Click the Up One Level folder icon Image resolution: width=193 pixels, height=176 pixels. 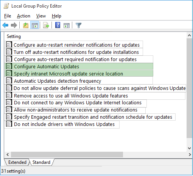26,25
